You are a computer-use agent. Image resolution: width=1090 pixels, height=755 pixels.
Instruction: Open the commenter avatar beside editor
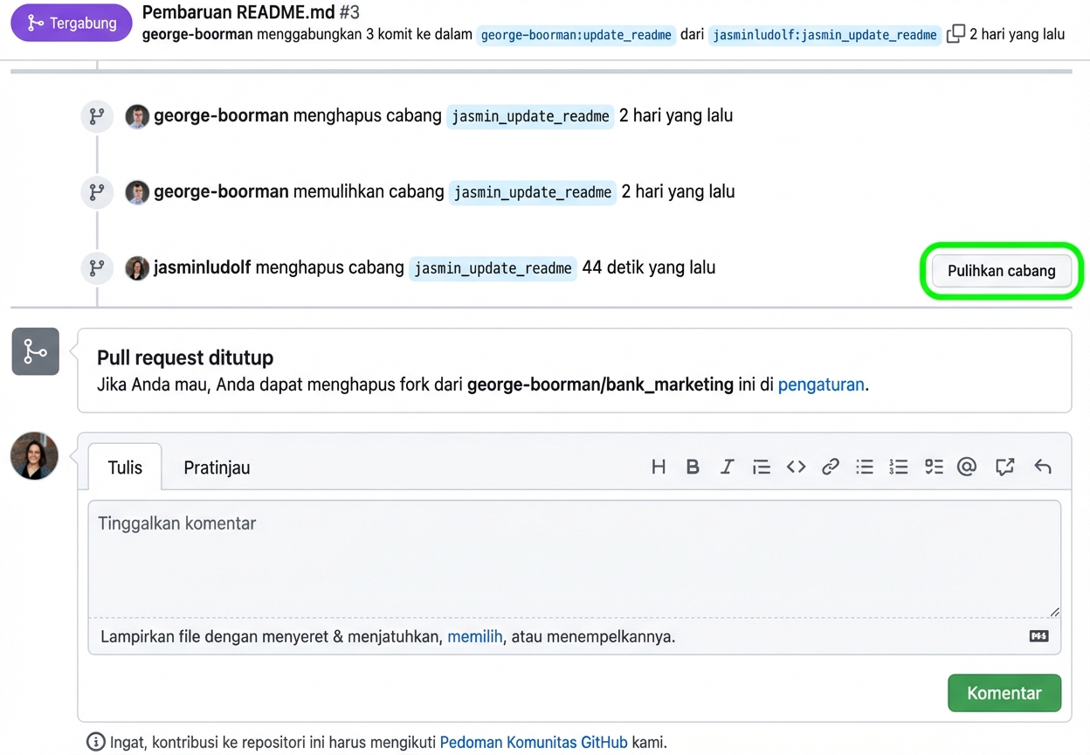point(34,455)
